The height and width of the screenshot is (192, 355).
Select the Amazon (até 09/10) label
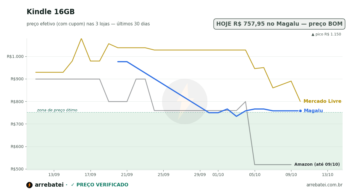(317, 165)
